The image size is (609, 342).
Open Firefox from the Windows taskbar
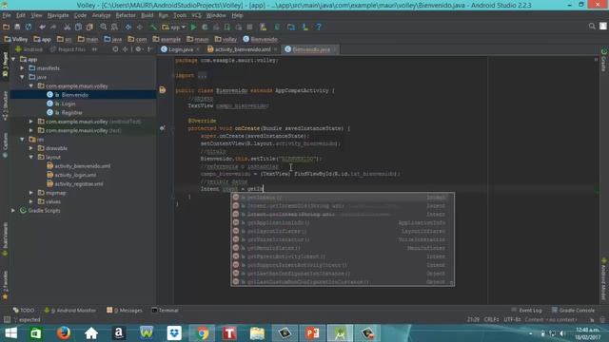tap(64, 333)
